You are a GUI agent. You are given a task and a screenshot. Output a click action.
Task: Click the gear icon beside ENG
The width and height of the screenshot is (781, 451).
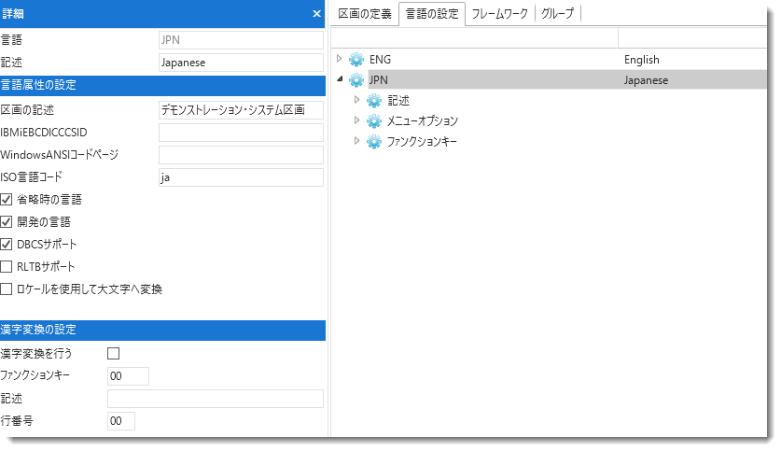[x=356, y=60]
